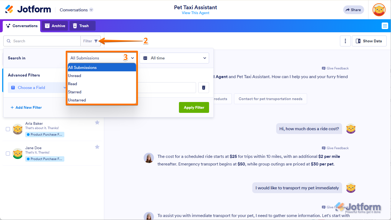
Task: Choose Unread from the submissions list
Action: click(75, 76)
